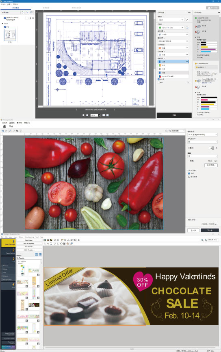Screen dimensions: 221x352
Task: Select CAD page thumbnail in file panel
Action: [10, 35]
